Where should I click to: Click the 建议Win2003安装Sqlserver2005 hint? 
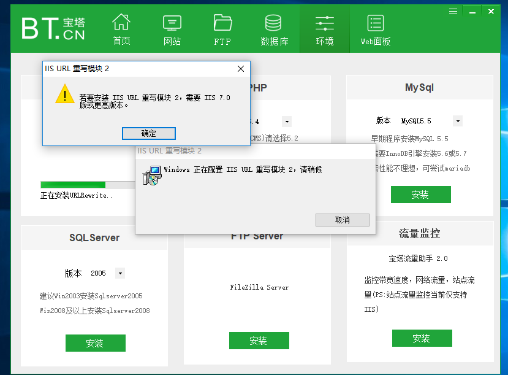91,296
